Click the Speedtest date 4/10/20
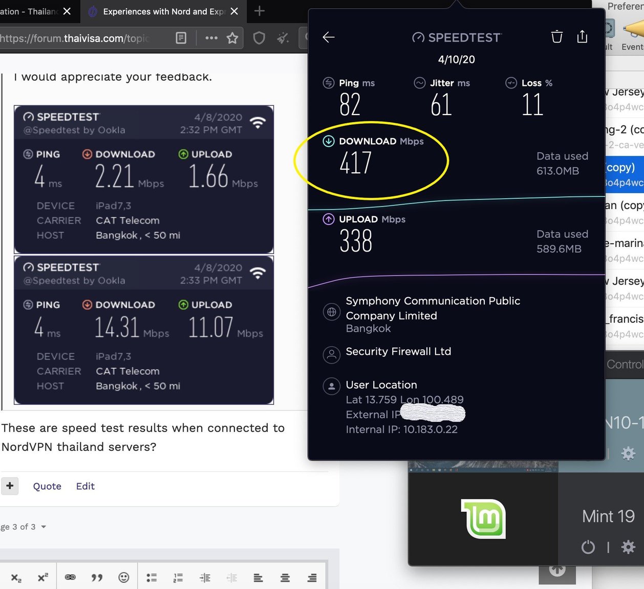Image resolution: width=644 pixels, height=589 pixels. point(457,59)
